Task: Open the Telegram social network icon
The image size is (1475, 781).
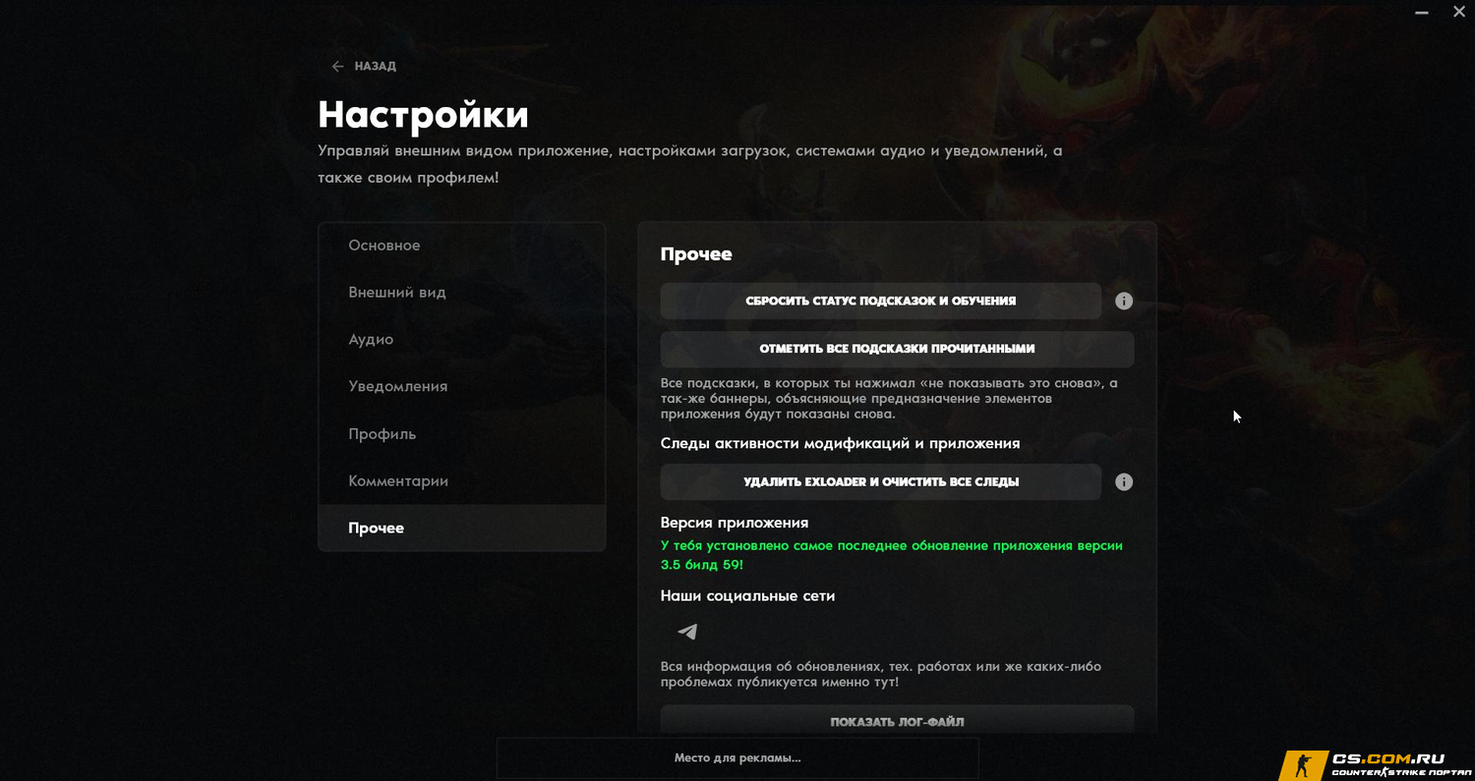Action: pos(687,632)
